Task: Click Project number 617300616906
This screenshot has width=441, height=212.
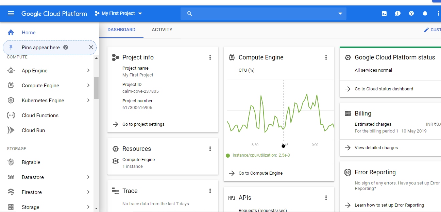Action: pyautogui.click(x=137, y=108)
